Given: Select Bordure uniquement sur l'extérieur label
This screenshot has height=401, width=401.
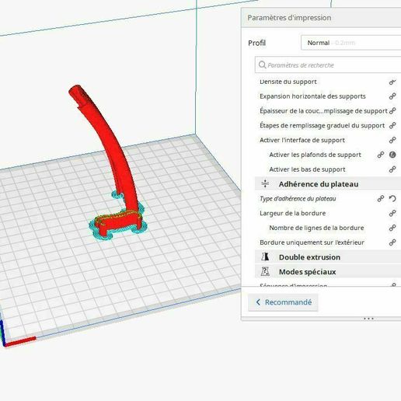Looking at the screenshot, I should coord(312,242).
